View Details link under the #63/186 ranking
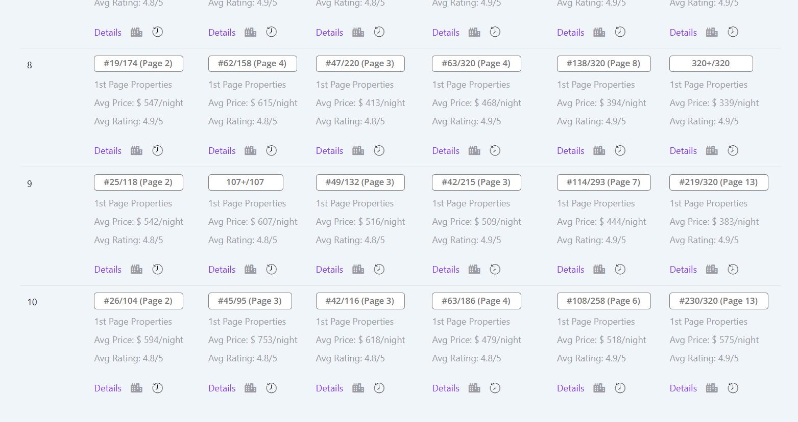The image size is (798, 422). coord(446,388)
